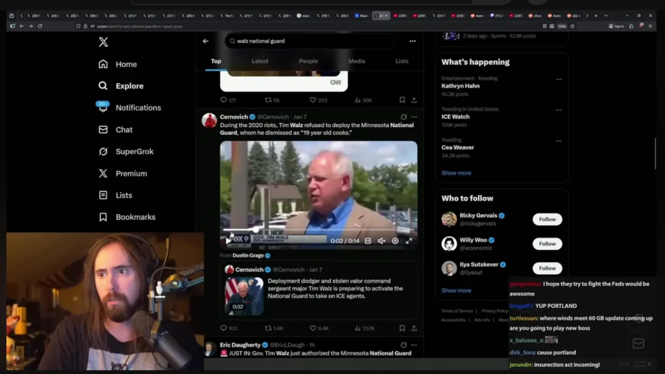Toggle captions on the Walz video

coord(368,241)
